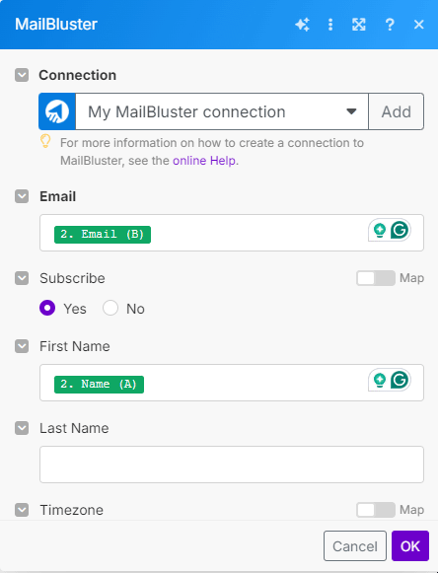This screenshot has width=438, height=573.
Task: Click the MailBluster paper plane logo
Action: click(57, 111)
